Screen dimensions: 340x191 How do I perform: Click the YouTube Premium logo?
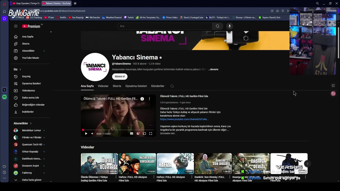[31, 26]
